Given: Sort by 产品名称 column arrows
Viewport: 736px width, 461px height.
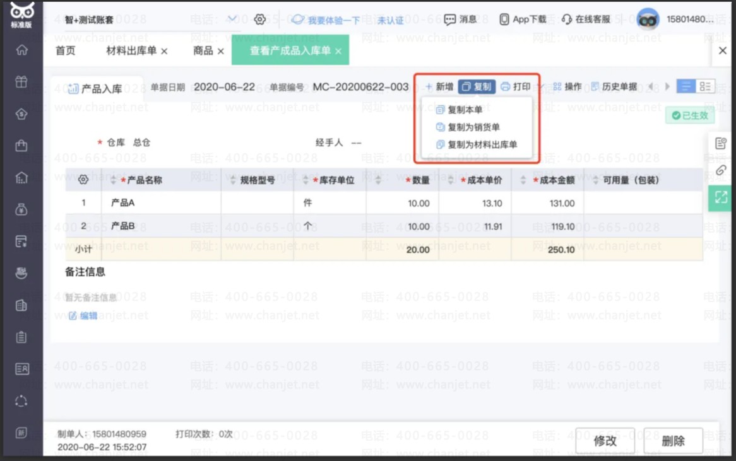Looking at the screenshot, I should 114,180.
